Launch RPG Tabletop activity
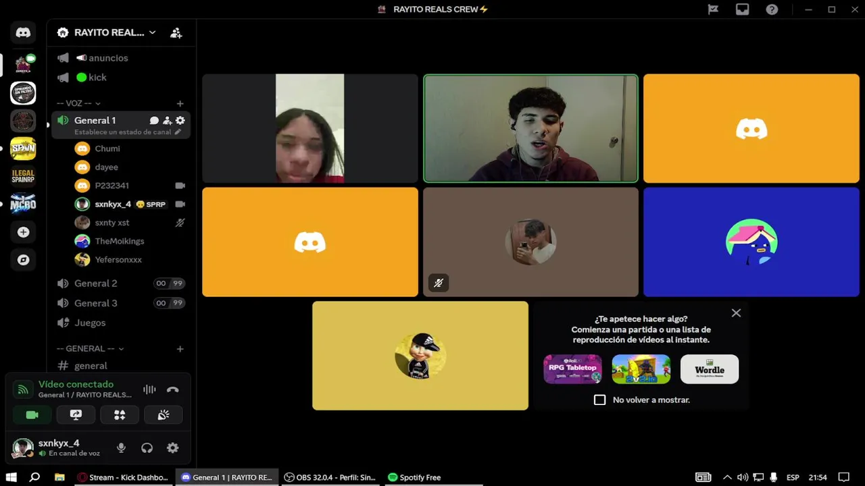This screenshot has width=865, height=486. [x=572, y=369]
